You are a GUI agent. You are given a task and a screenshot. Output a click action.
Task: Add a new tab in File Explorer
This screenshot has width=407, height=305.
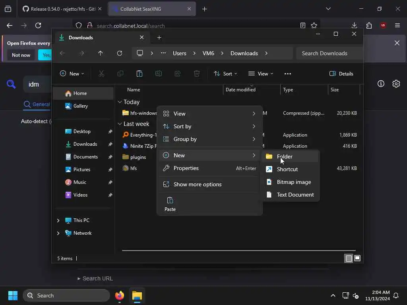[x=159, y=38]
